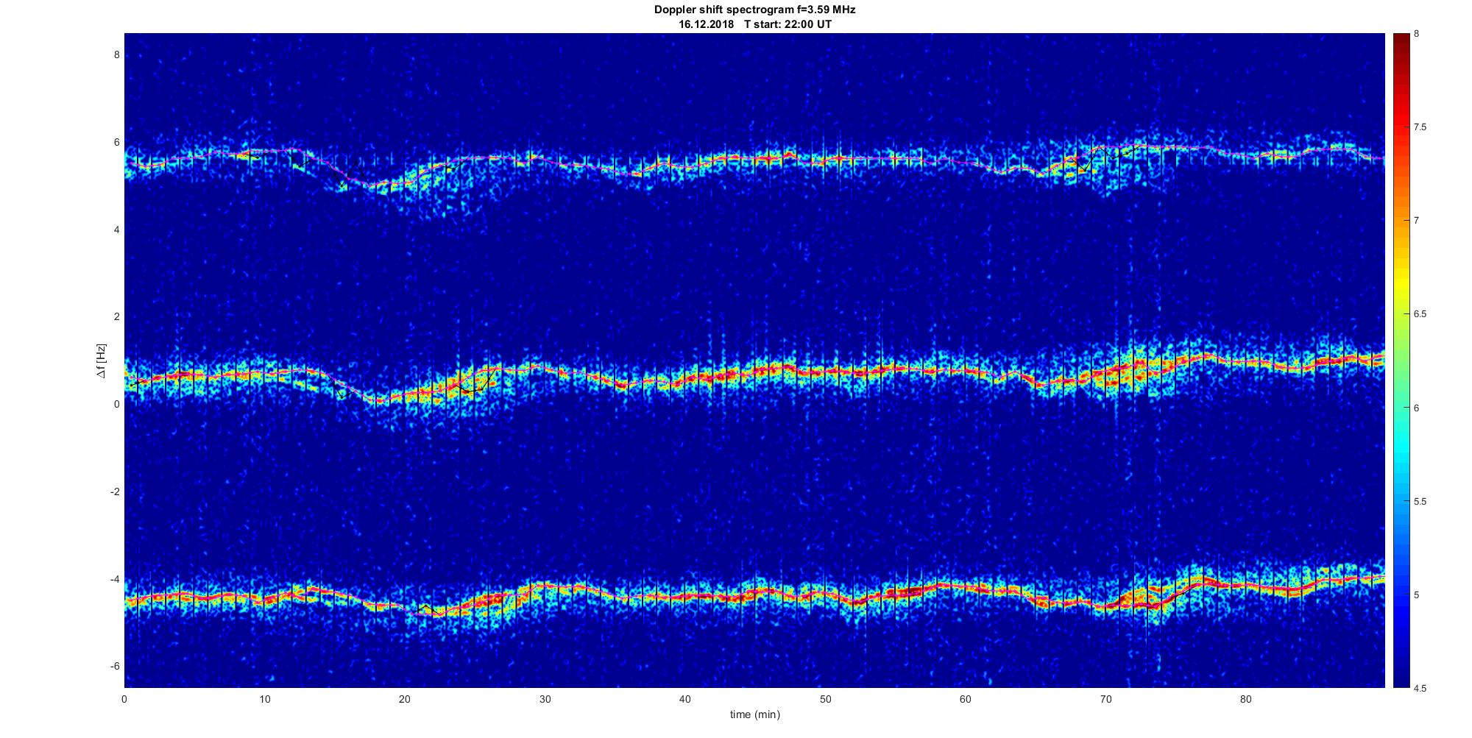Click the x-axis tick label '70'
The height and width of the screenshot is (738, 1472).
pos(1105,699)
